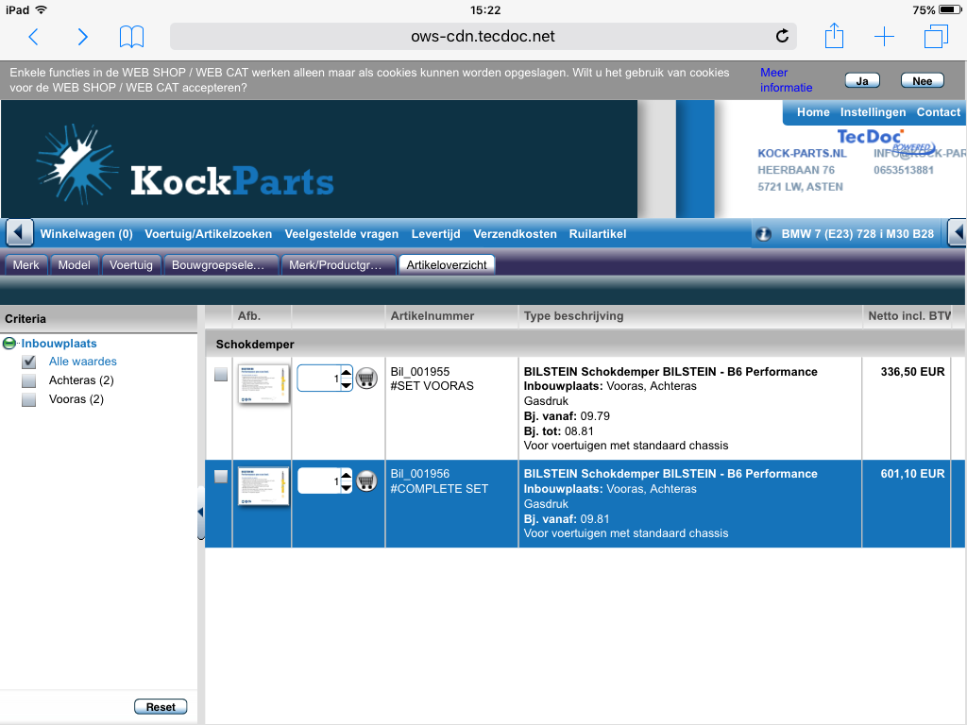Open Safari bookmarks book icon
The height and width of the screenshot is (725, 967).
click(131, 37)
